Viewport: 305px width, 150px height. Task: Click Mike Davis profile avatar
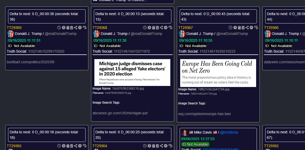point(184,133)
